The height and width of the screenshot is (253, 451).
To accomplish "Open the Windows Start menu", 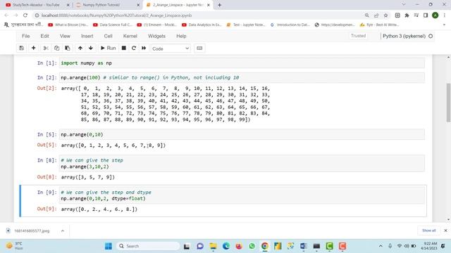I will coord(109,246).
